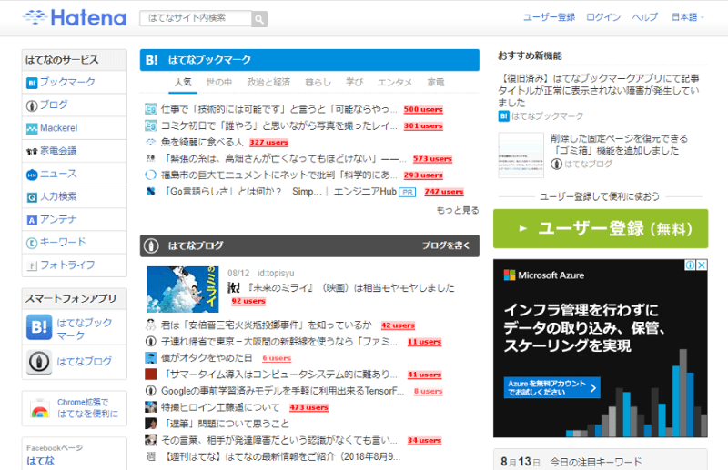Open article 仕事で「技術的には可能です」
728x470 pixels.
(278, 109)
